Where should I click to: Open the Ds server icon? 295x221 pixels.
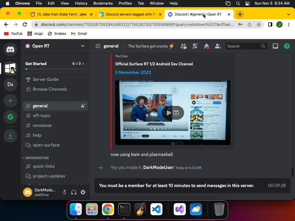pyautogui.click(x=10, y=84)
